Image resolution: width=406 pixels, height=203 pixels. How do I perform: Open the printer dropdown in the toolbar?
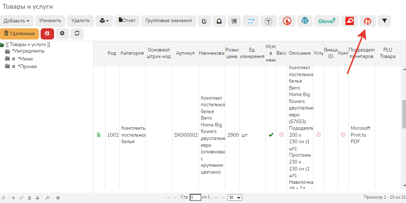(x=104, y=21)
